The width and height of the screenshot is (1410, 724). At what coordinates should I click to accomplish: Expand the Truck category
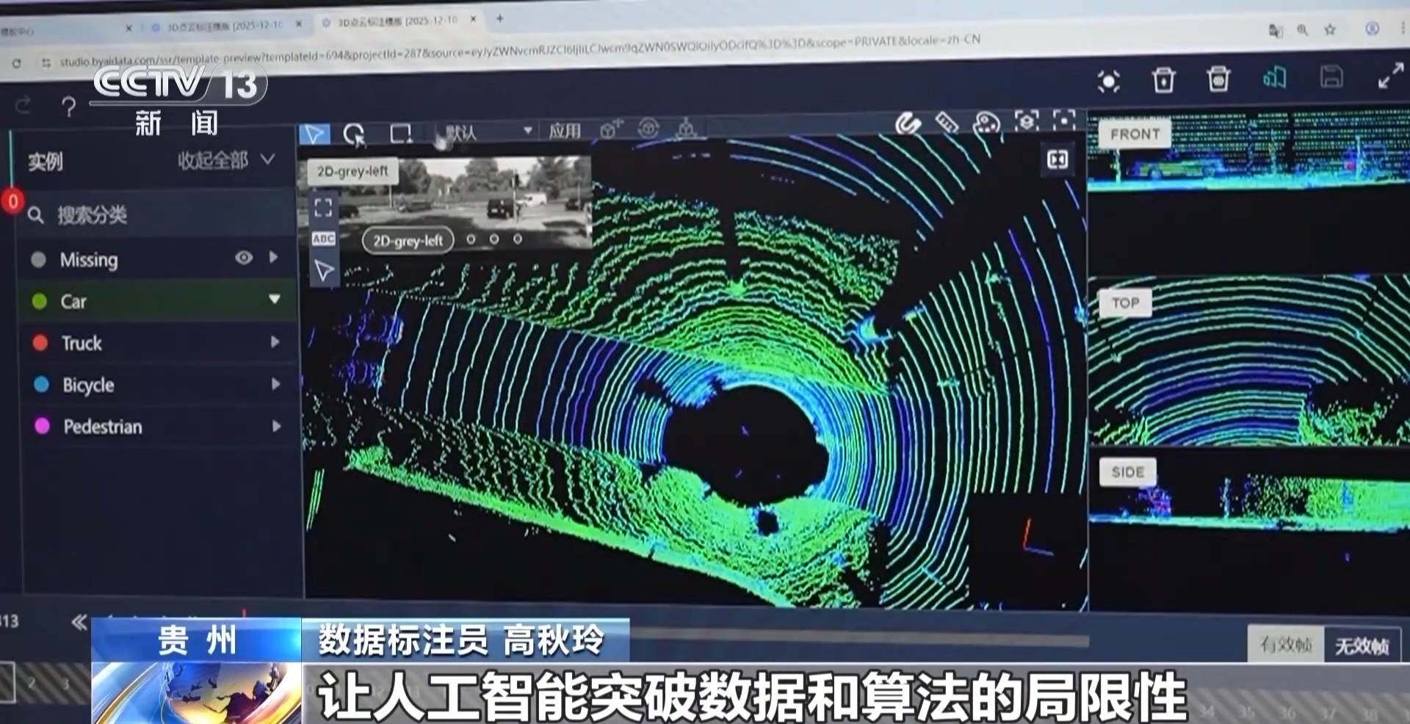[275, 342]
